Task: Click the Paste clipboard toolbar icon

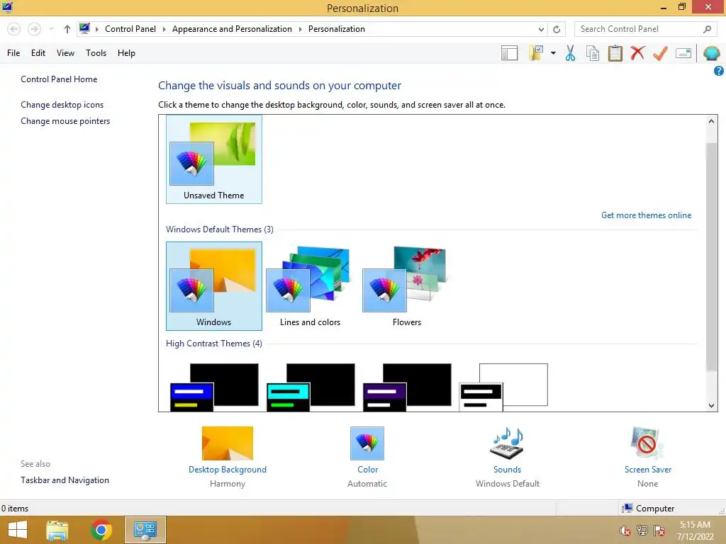Action: click(x=615, y=53)
